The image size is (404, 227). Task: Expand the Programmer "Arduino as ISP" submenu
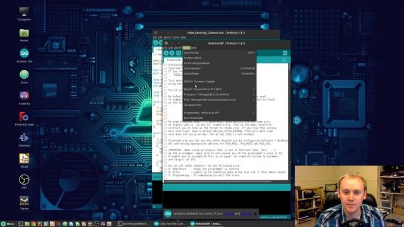(219, 113)
